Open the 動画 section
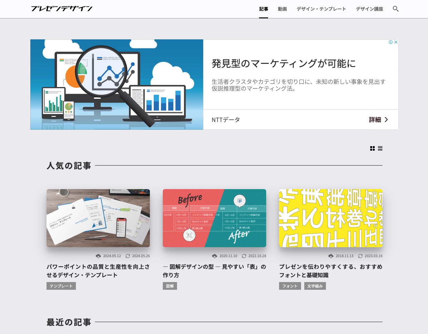428x334 pixels. click(x=282, y=9)
